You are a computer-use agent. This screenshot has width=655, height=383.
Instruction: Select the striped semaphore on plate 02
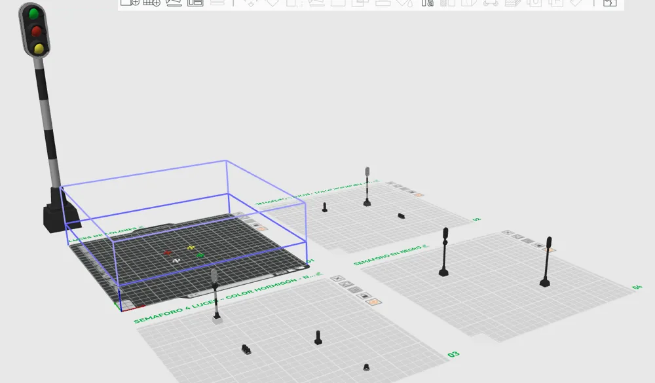click(367, 187)
